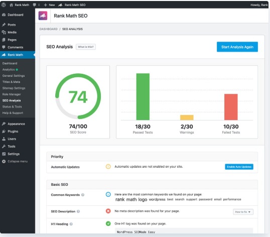Click the Howdy, Rank account menu

(x=259, y=5)
